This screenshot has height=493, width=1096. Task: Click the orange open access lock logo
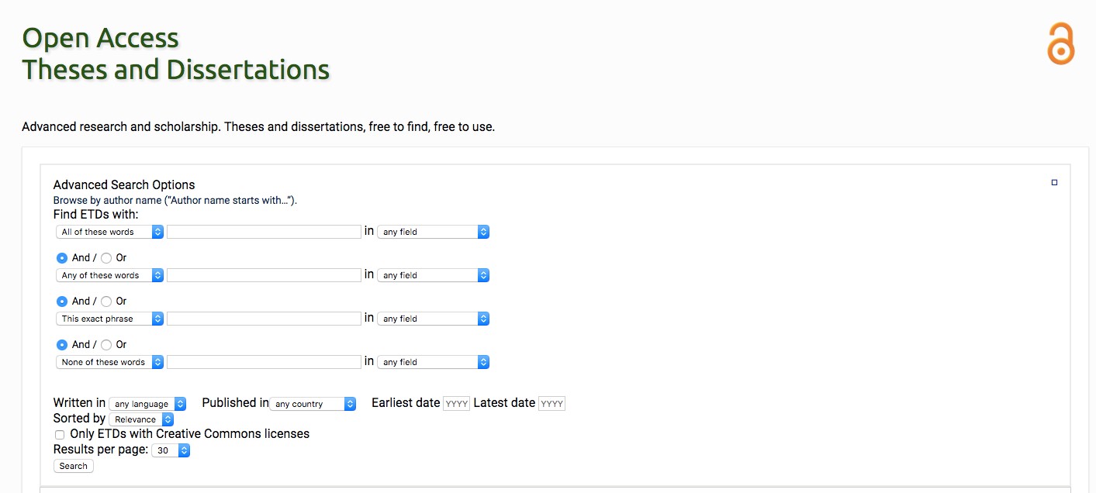click(1060, 44)
